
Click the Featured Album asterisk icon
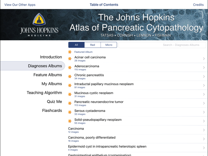pos(70,52)
